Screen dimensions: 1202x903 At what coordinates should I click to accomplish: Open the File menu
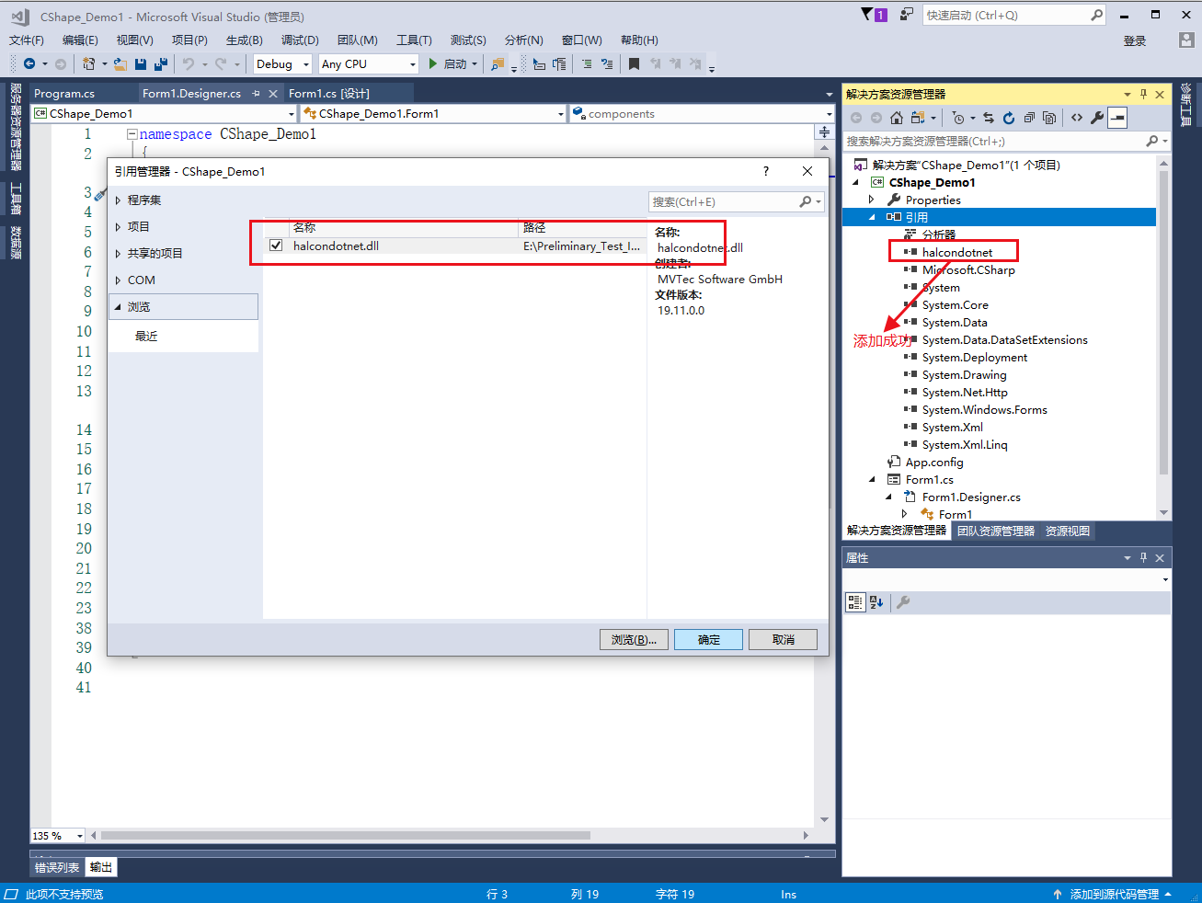(27, 40)
